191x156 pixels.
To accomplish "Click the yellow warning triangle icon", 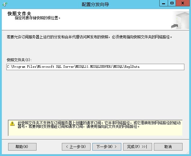I will tap(12, 123).
